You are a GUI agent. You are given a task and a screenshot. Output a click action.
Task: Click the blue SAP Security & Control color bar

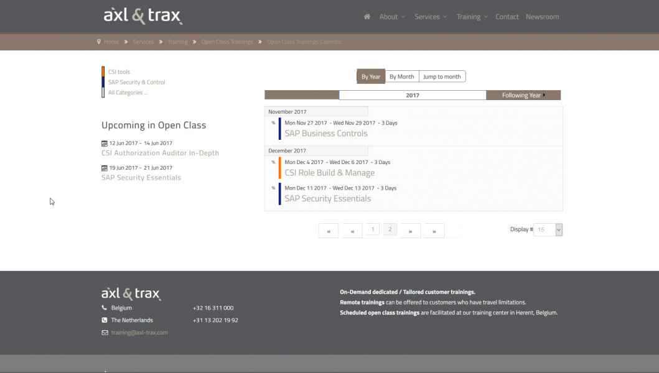(x=103, y=82)
